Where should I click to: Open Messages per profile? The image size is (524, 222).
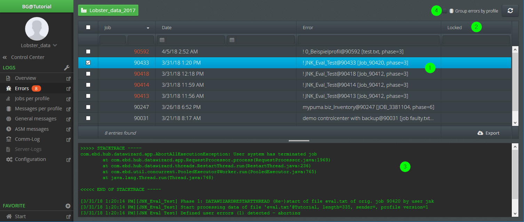[38, 109]
